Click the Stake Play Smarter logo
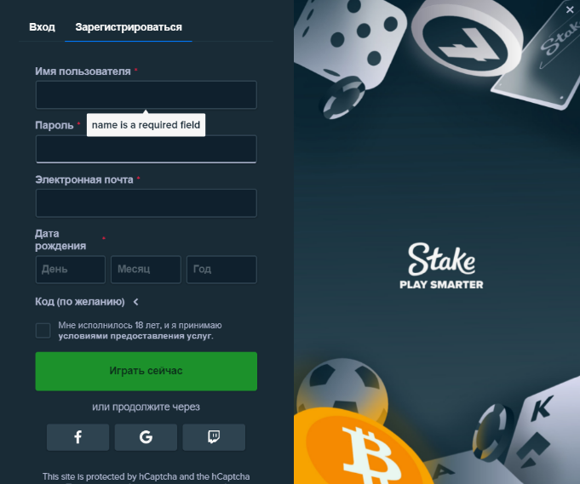Viewport: 580px width, 484px height. (441, 265)
